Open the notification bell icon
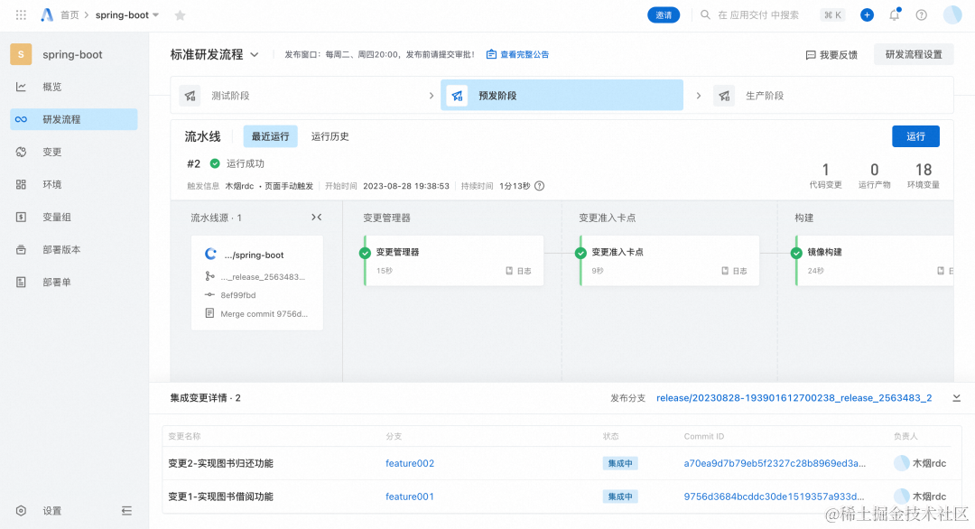 coord(894,14)
